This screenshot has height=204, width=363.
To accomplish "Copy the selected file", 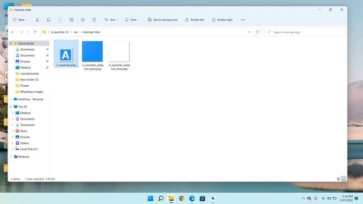I will click(x=49, y=20).
